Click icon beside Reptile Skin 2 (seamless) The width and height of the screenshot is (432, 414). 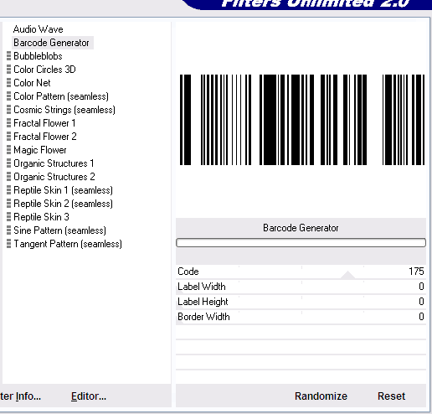[x=8, y=204]
